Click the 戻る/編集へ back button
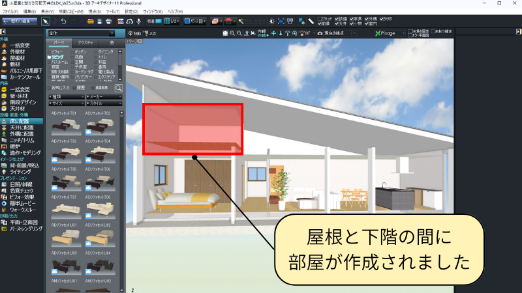 coord(21,21)
